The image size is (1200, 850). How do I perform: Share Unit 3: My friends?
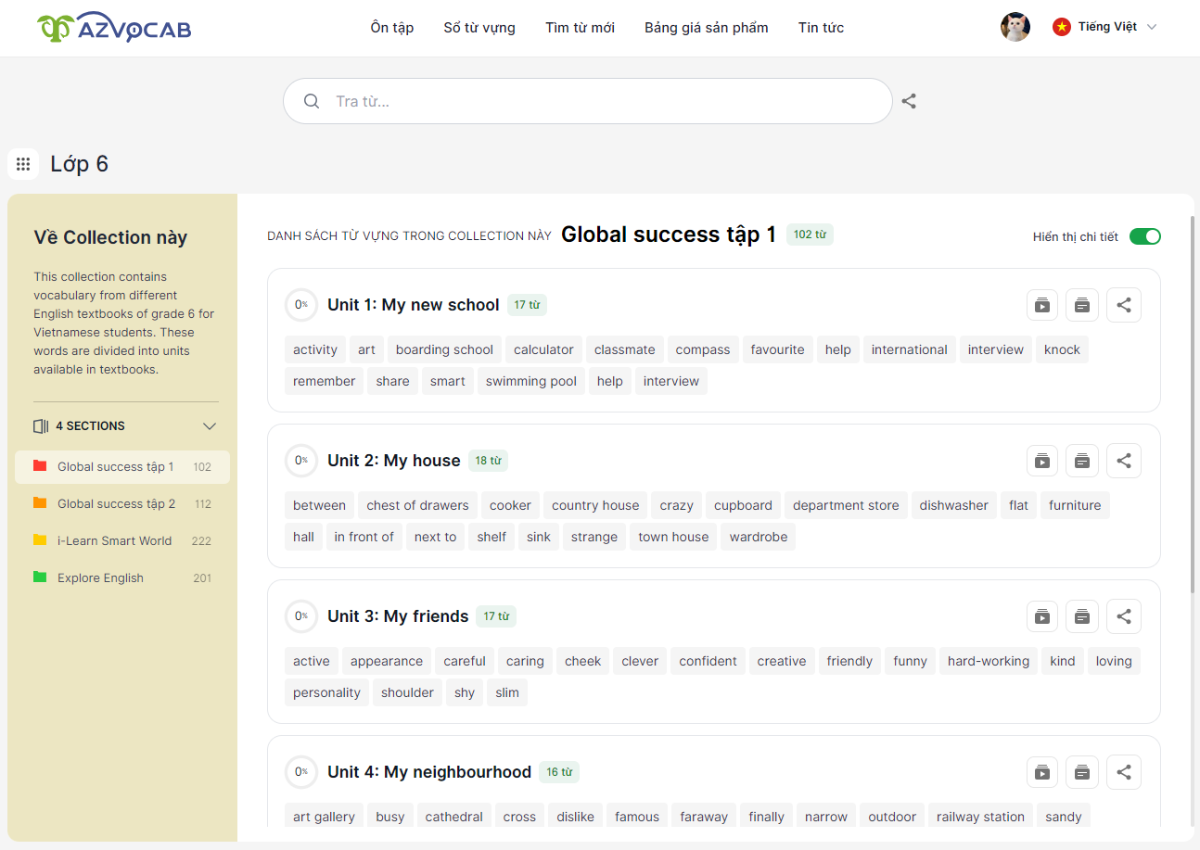tap(1124, 616)
